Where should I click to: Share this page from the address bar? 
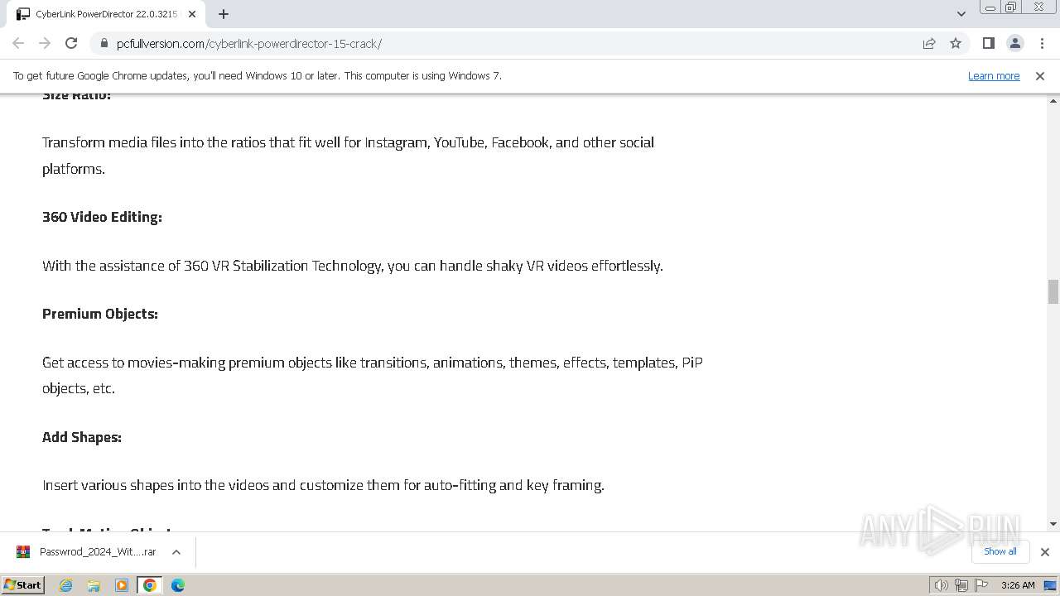pyautogui.click(x=929, y=43)
